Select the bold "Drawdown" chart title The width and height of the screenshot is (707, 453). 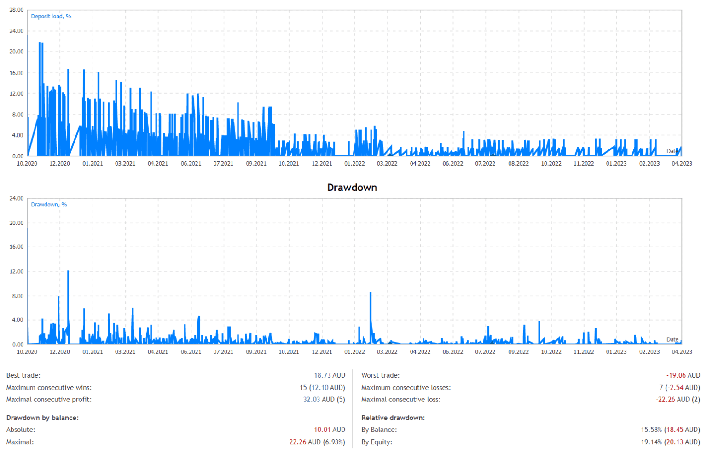pyautogui.click(x=352, y=188)
